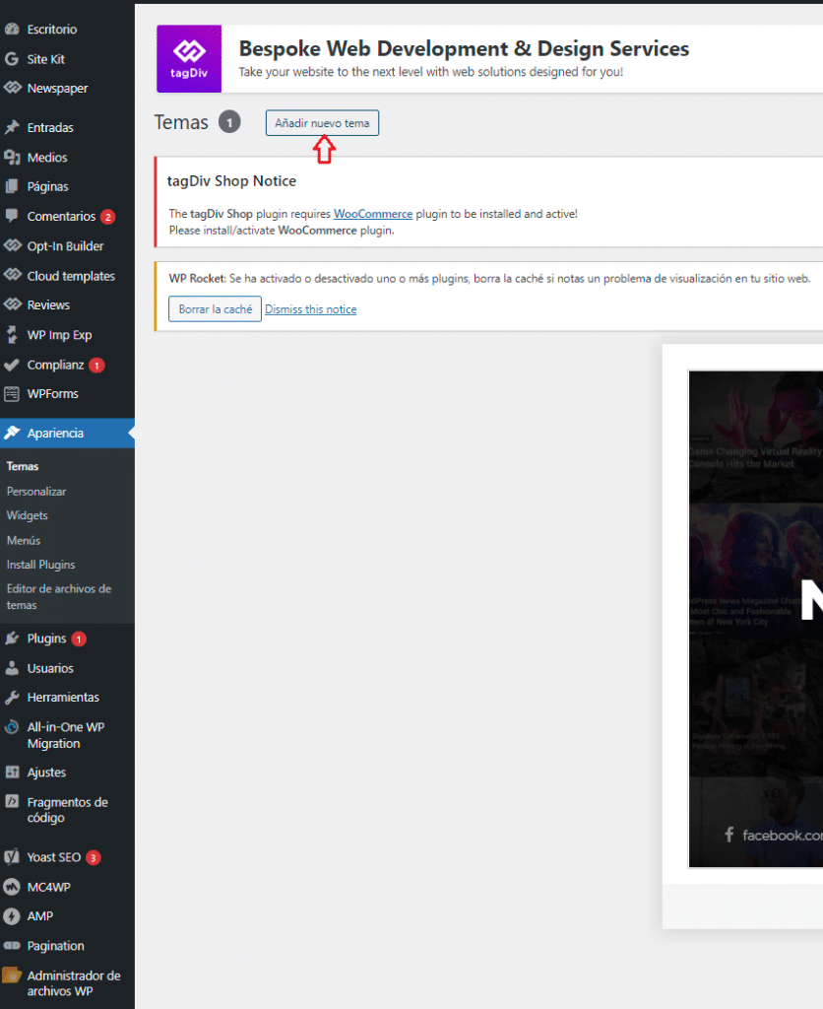The image size is (823, 1009).
Task: Click the Temas count badge
Action: tap(229, 122)
